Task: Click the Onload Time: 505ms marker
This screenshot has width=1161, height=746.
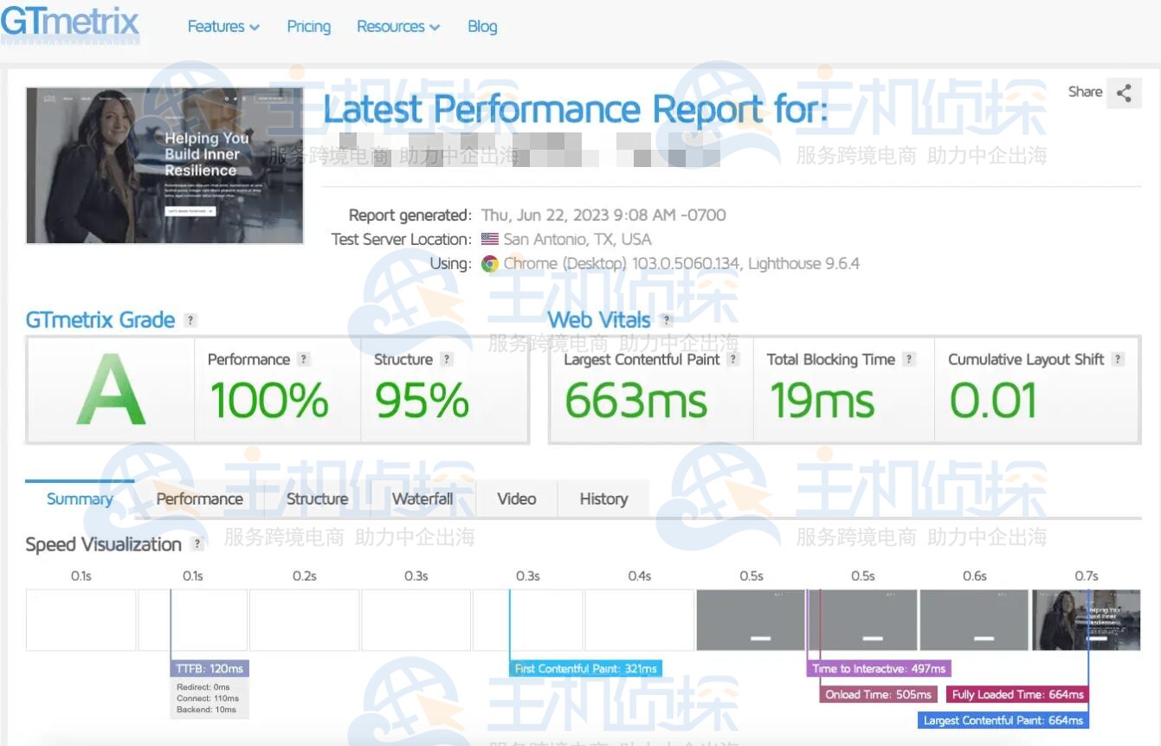Action: (x=878, y=695)
